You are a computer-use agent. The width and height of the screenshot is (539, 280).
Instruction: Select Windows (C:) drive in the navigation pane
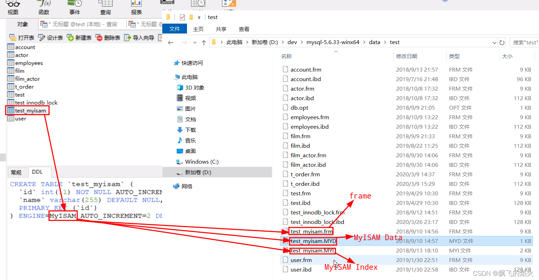coord(198,162)
